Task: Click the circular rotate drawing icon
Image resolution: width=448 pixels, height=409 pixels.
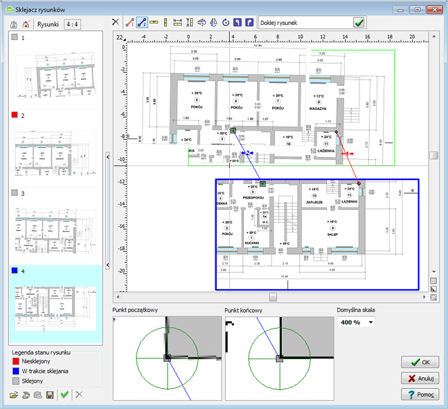Action: [226, 22]
